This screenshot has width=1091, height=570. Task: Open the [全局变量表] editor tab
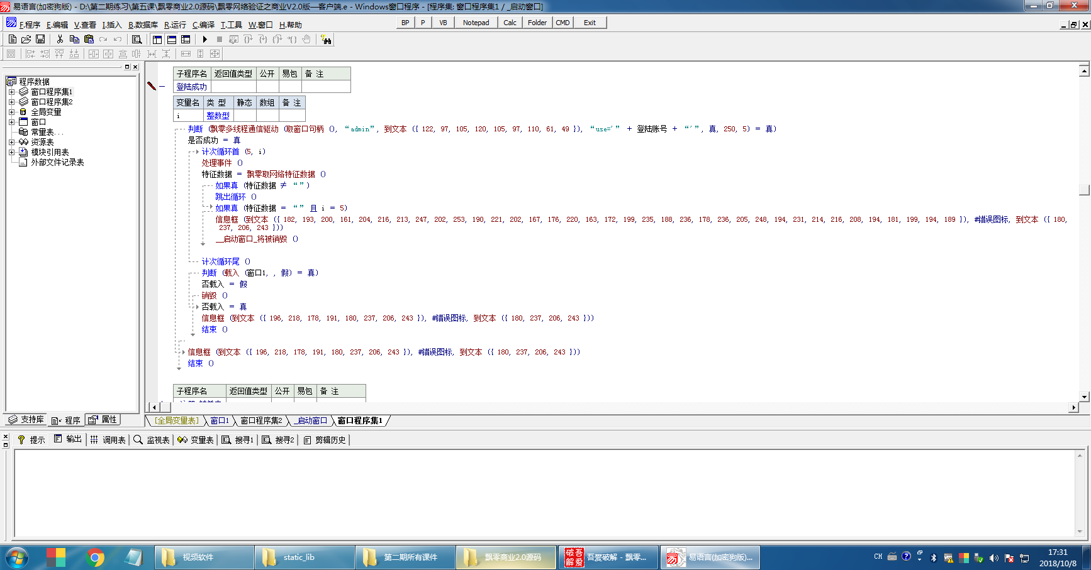[x=177, y=420]
